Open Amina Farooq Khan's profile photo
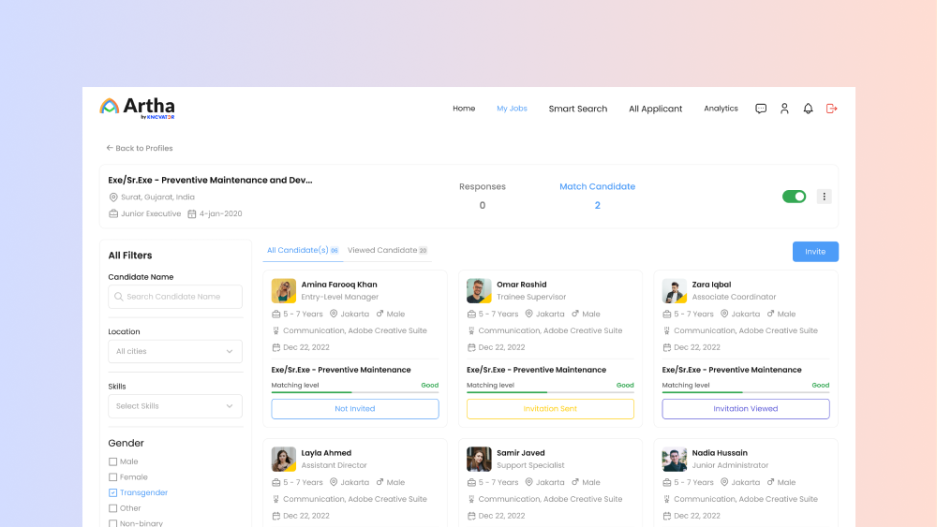937x527 pixels. (284, 291)
